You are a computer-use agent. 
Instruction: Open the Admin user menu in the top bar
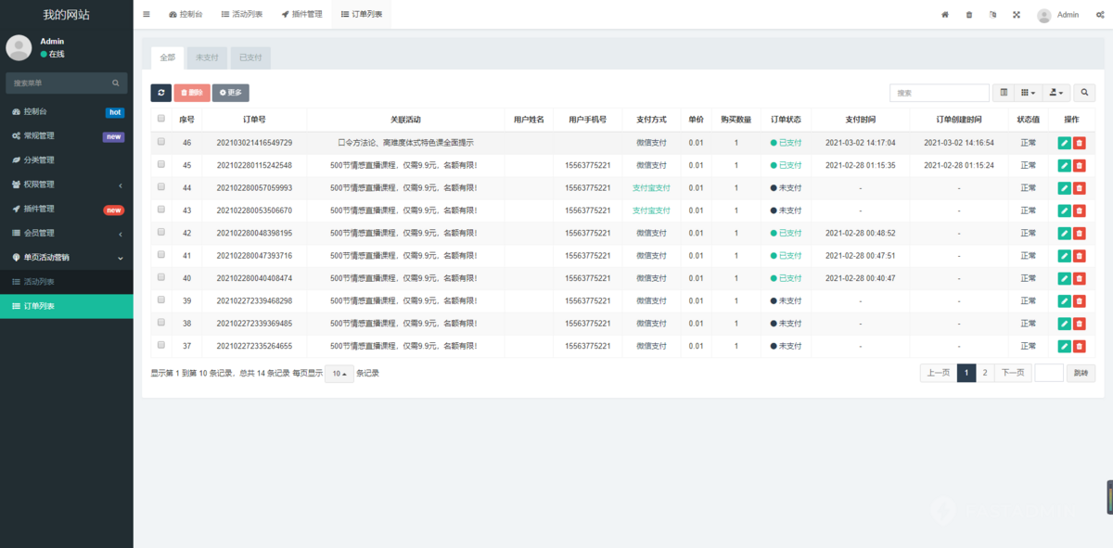click(1058, 15)
